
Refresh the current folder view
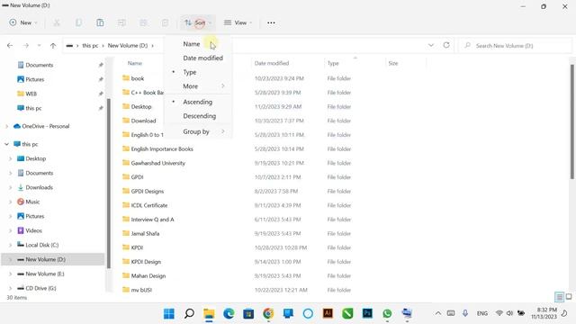click(446, 45)
